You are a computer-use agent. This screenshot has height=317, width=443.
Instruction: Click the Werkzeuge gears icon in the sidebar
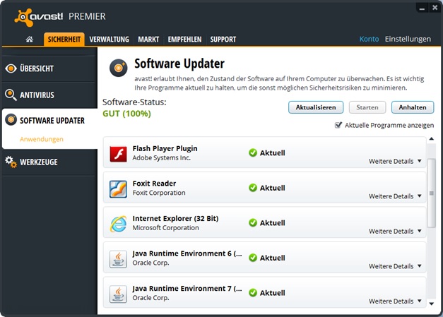click(x=11, y=162)
